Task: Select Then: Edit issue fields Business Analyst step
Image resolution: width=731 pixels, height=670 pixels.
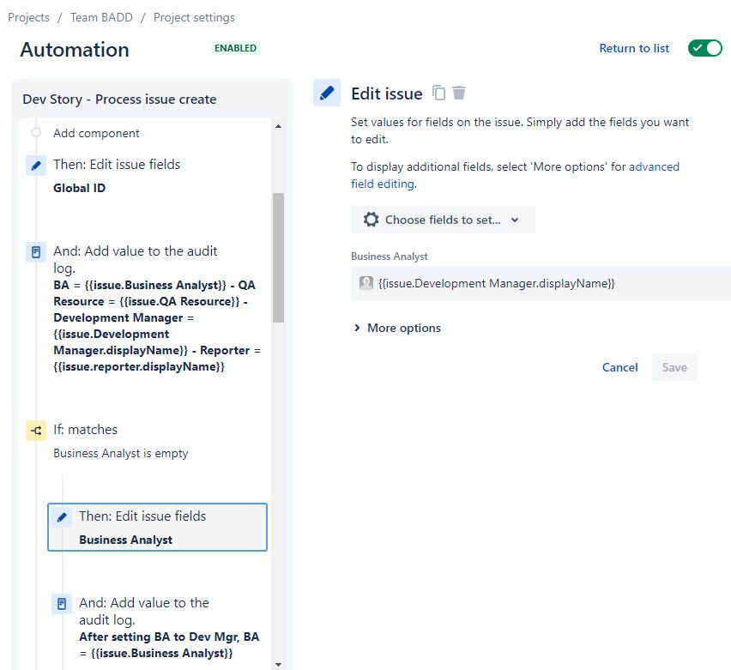Action: point(158,528)
